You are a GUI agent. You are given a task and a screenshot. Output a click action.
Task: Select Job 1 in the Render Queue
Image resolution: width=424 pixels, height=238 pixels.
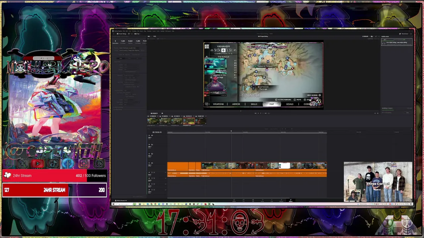click(x=397, y=42)
